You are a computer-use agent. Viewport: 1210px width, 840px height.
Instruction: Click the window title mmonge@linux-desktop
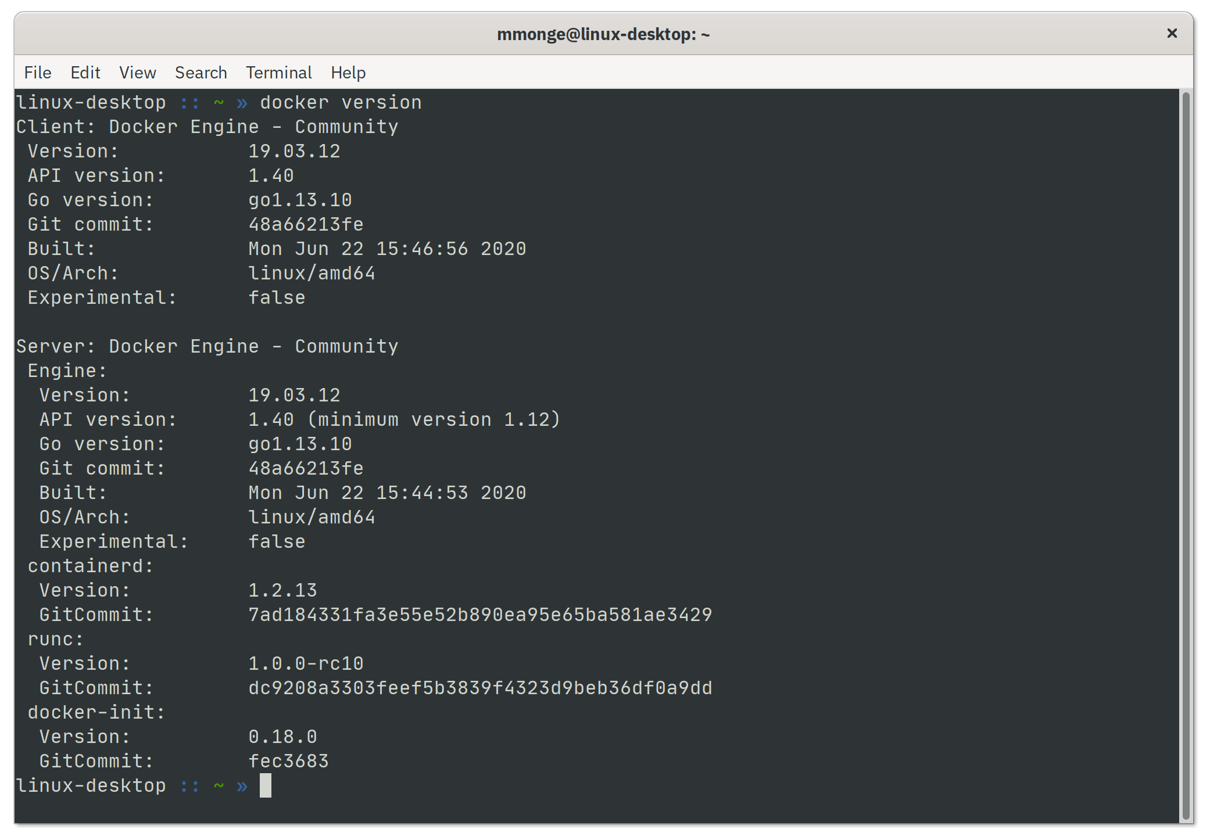tap(603, 34)
